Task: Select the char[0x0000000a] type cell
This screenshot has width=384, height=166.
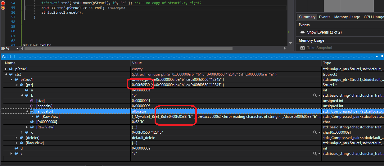Action: click(x=337, y=132)
